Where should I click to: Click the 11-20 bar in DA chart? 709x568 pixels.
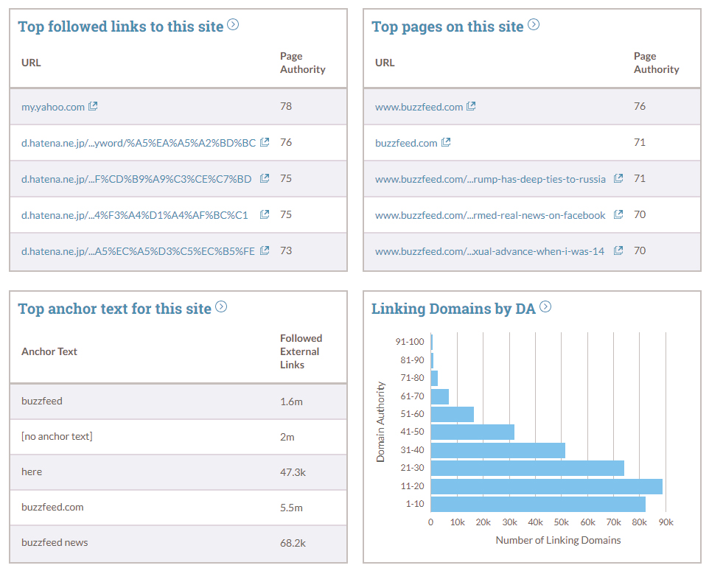pyautogui.click(x=547, y=487)
